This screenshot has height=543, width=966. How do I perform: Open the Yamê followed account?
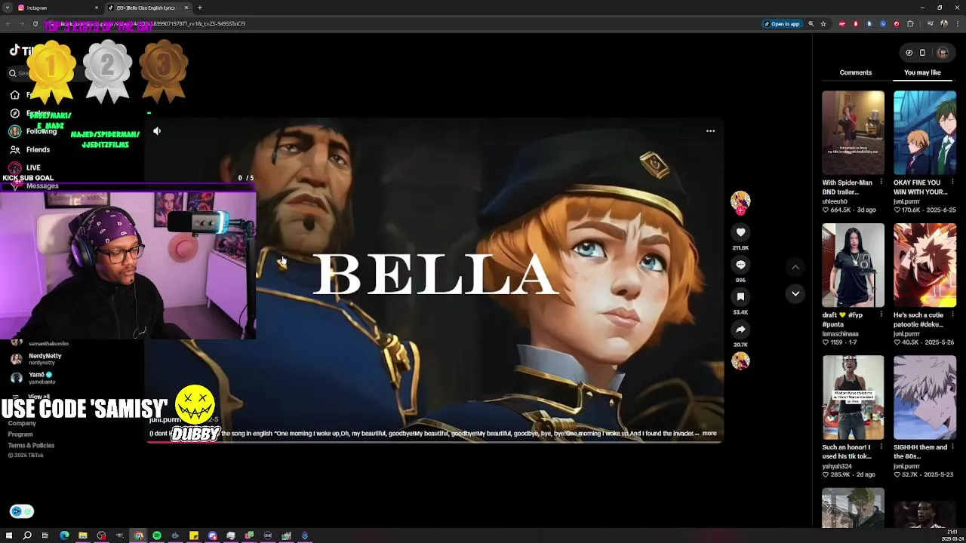click(x=34, y=378)
